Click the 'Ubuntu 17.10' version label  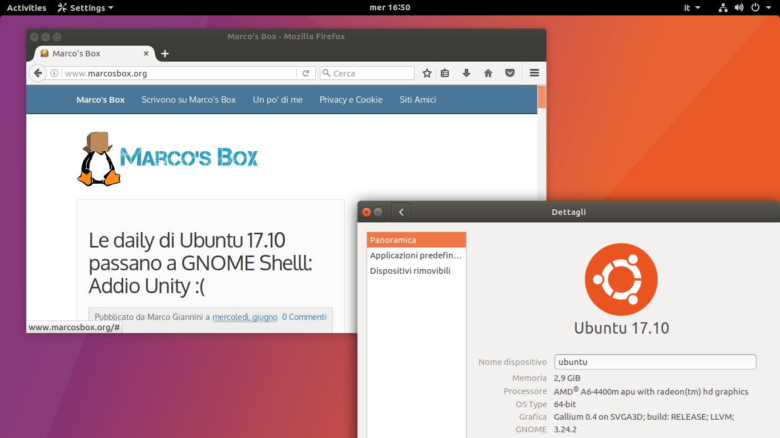click(621, 328)
